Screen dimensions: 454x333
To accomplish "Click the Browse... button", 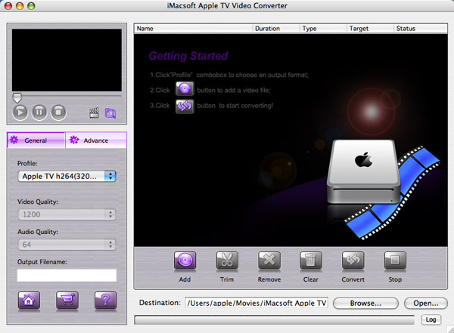I will pyautogui.click(x=365, y=304).
